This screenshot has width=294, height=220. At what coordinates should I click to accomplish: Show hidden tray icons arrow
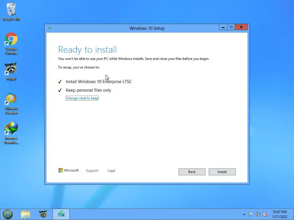pyautogui.click(x=244, y=214)
